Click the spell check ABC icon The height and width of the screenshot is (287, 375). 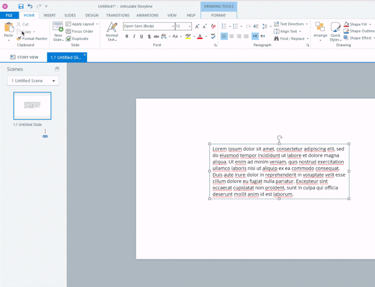click(213, 36)
